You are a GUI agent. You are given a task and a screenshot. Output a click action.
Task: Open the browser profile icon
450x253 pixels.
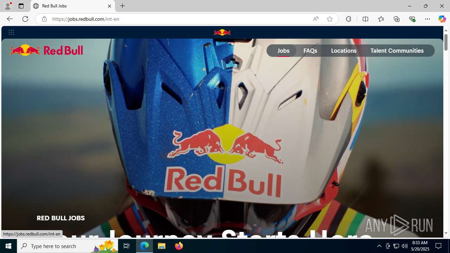click(x=8, y=6)
